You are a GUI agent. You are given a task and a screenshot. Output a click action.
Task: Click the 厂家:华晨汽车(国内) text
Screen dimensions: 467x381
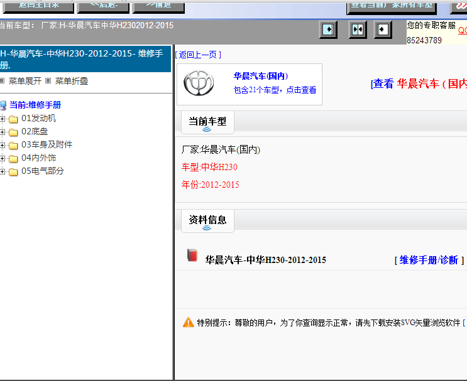(221, 149)
